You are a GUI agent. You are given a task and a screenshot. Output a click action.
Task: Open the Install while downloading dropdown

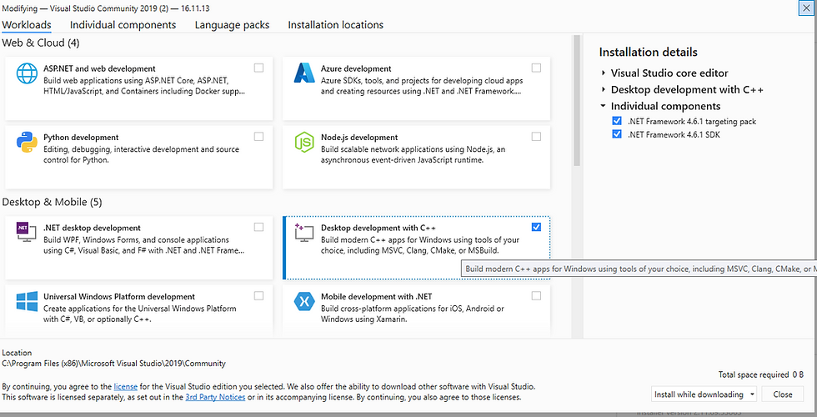click(x=752, y=394)
